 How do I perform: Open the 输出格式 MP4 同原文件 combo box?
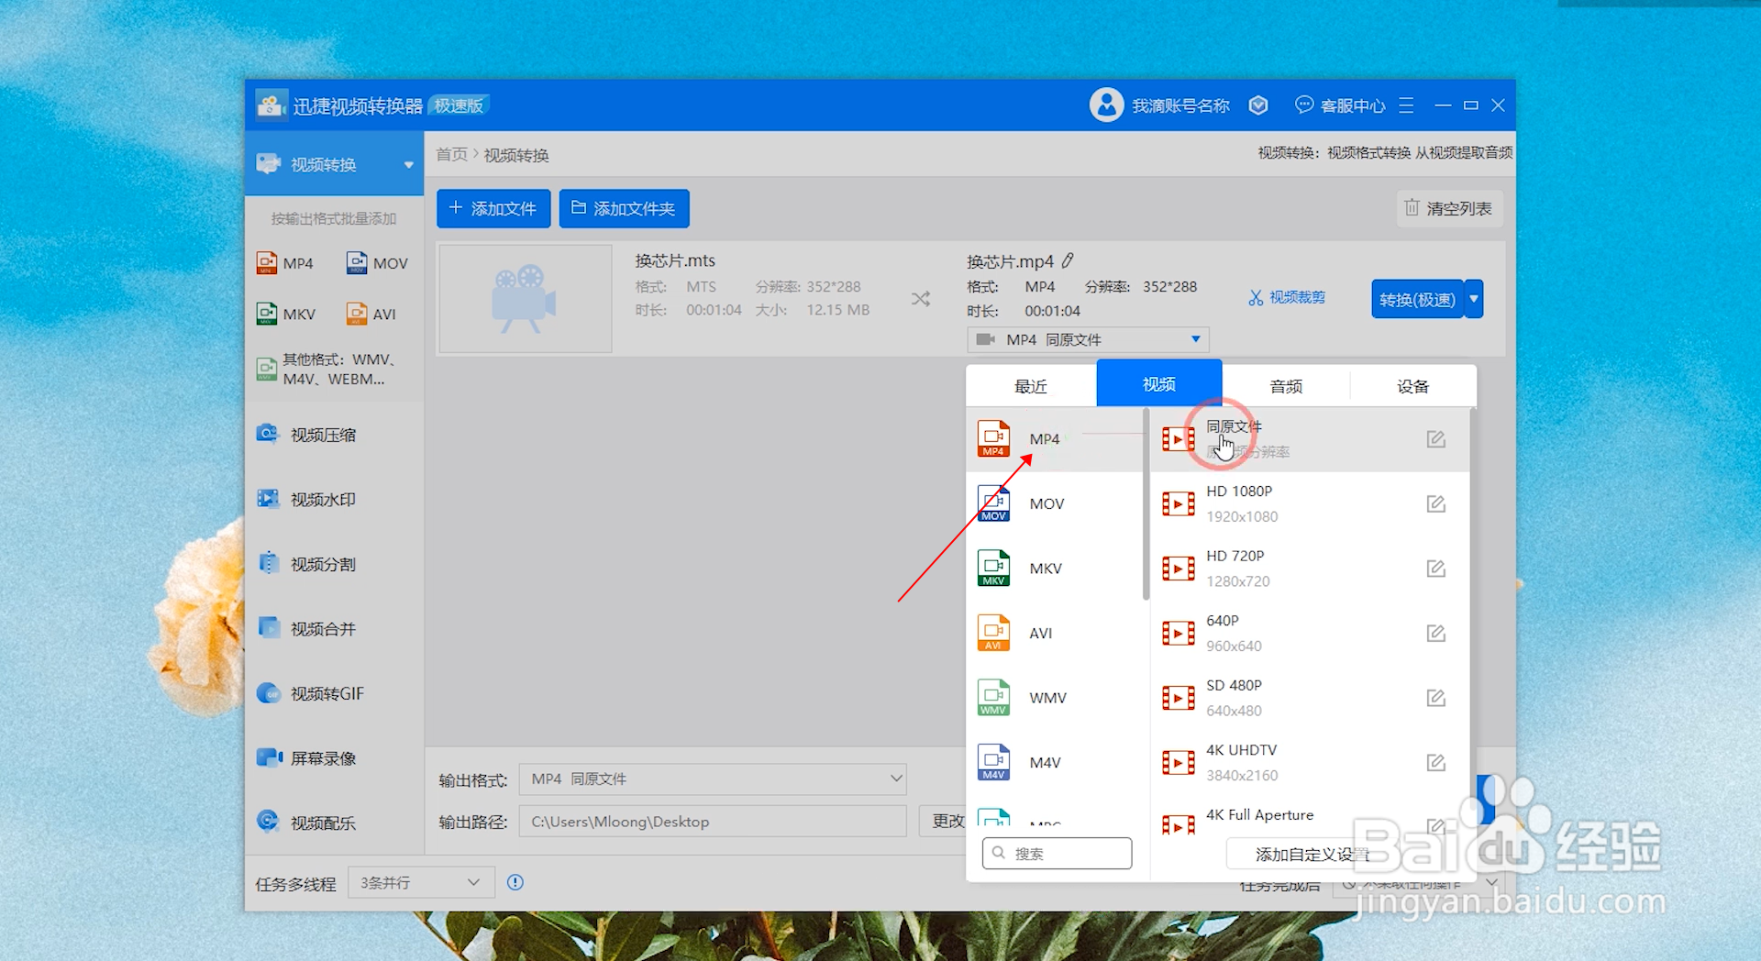(713, 779)
